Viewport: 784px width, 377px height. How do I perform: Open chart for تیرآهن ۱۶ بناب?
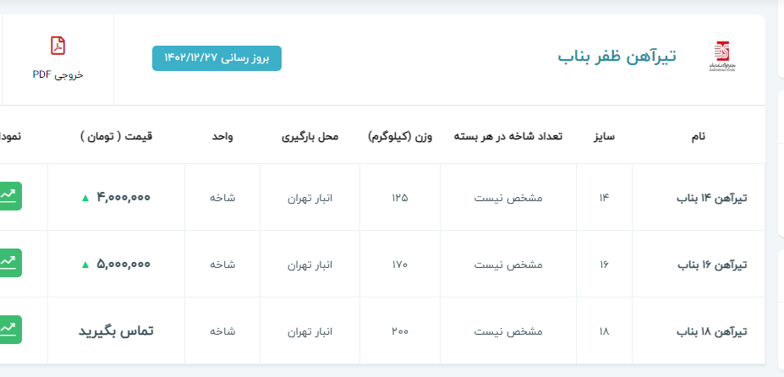[10, 263]
